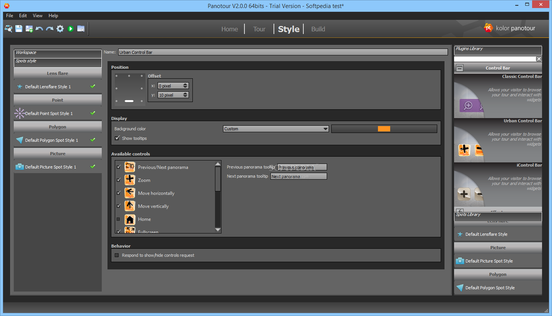Switch to the Home tab
Viewport: 552px width, 316px height.
(230, 29)
